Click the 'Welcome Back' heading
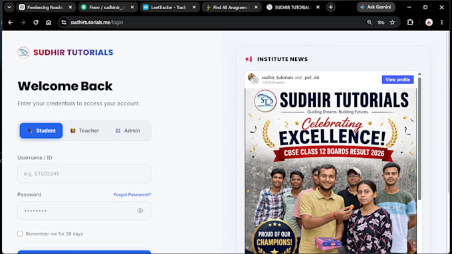Image resolution: width=452 pixels, height=254 pixels. point(65,86)
